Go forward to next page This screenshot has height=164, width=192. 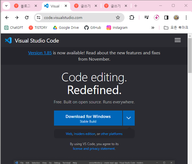[17, 18]
